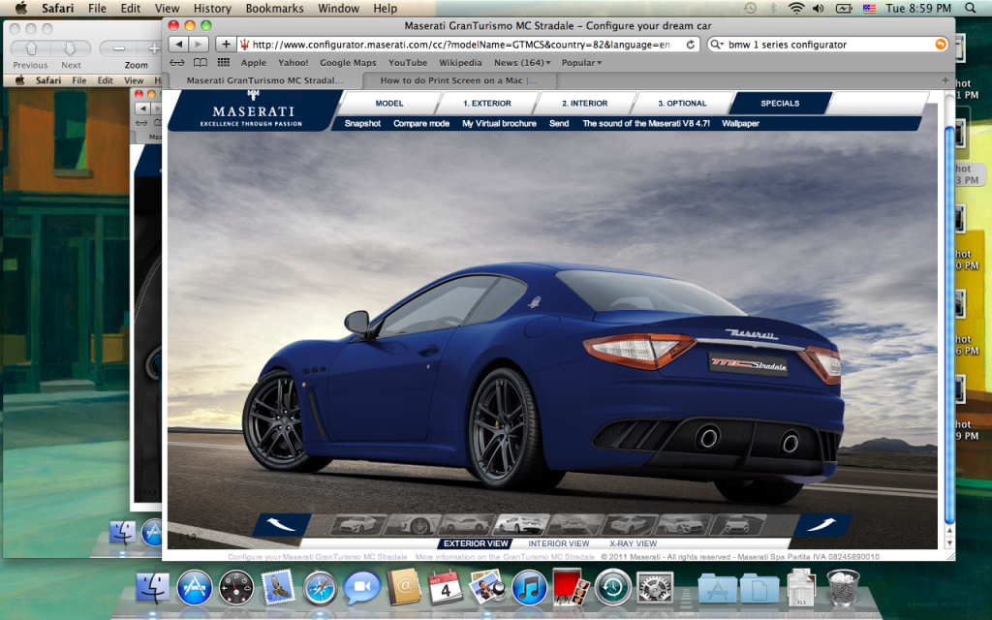
Task: Switch to INTERIOR VIEW
Action: click(x=559, y=543)
